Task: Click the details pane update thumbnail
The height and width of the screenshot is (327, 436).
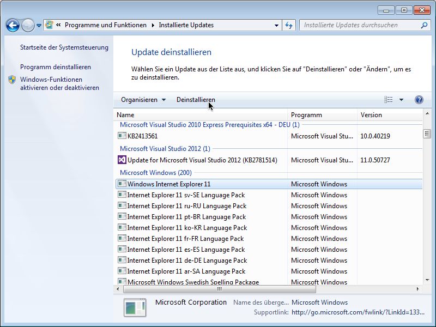Action: 135,307
